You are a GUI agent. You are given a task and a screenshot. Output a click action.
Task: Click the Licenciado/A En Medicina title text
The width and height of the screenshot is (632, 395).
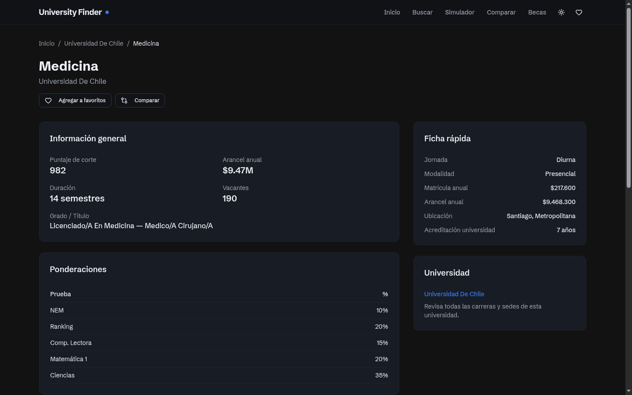(x=131, y=226)
